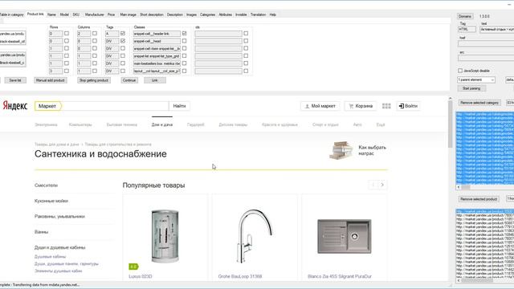Open Товары для дома и дачи breadcrumb
The width and height of the screenshot is (514, 289).
[x=57, y=144]
